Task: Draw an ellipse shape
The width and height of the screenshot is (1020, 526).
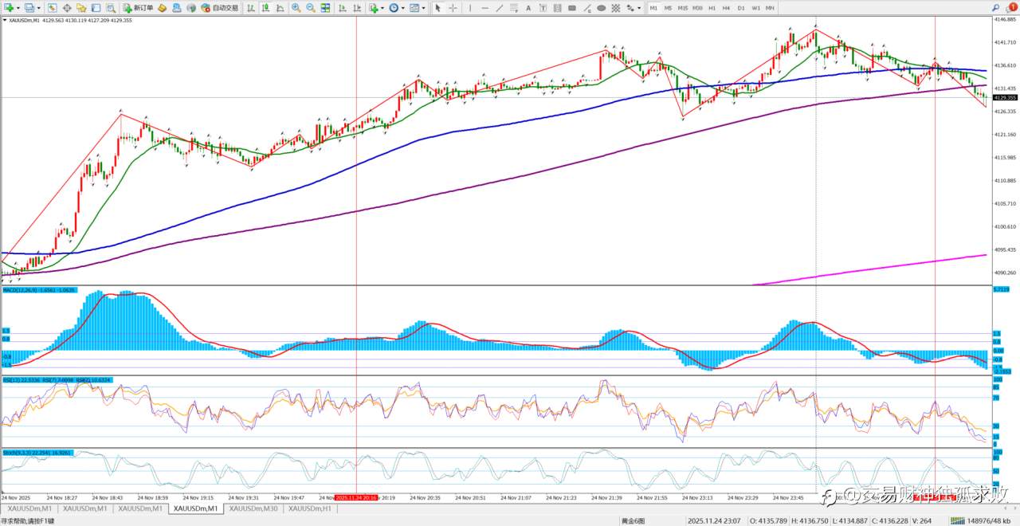Action: tap(601, 8)
